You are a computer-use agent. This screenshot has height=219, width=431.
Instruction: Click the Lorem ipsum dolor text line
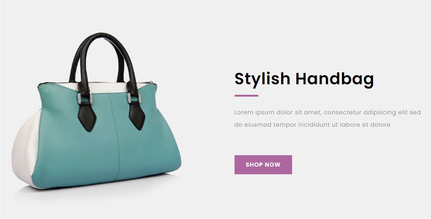pyautogui.click(x=327, y=112)
